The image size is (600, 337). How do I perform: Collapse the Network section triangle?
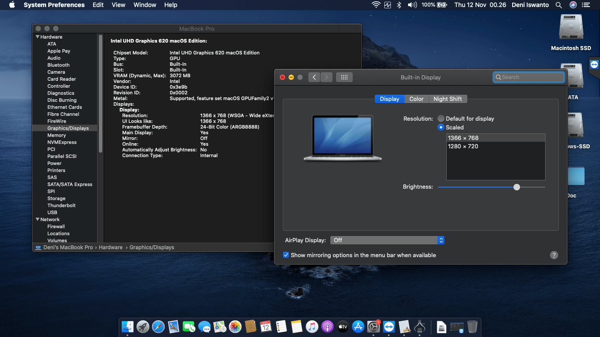[38, 219]
